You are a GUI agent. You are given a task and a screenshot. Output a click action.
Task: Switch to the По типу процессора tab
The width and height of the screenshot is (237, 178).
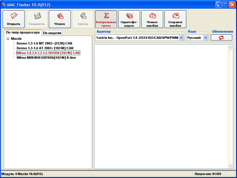23,33
